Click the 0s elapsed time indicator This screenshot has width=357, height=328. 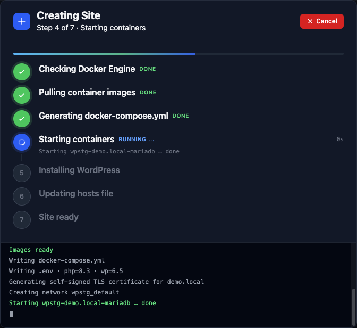(x=340, y=139)
